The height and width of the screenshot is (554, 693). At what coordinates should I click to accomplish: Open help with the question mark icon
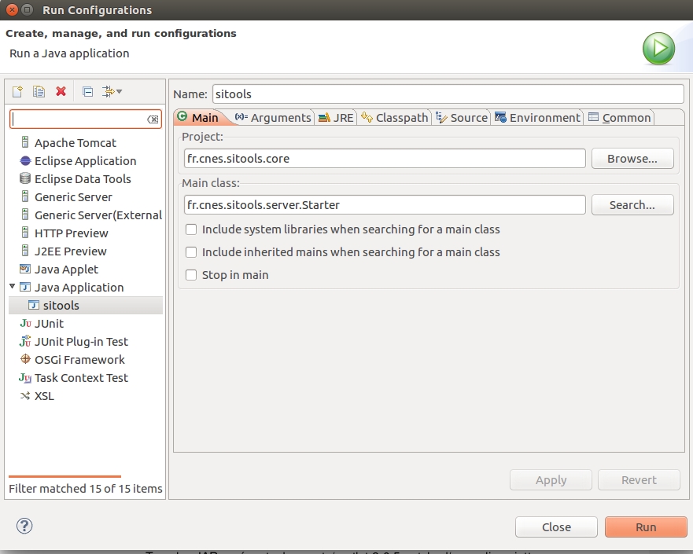click(24, 526)
